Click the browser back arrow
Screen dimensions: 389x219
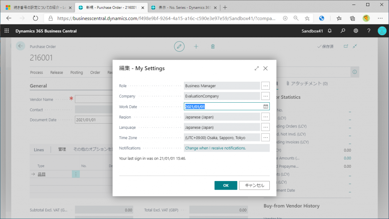[9, 18]
